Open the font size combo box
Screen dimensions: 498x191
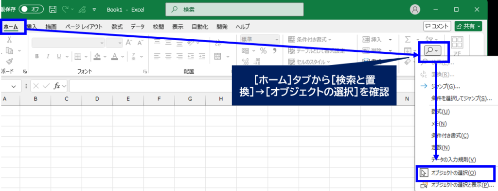click(114, 42)
